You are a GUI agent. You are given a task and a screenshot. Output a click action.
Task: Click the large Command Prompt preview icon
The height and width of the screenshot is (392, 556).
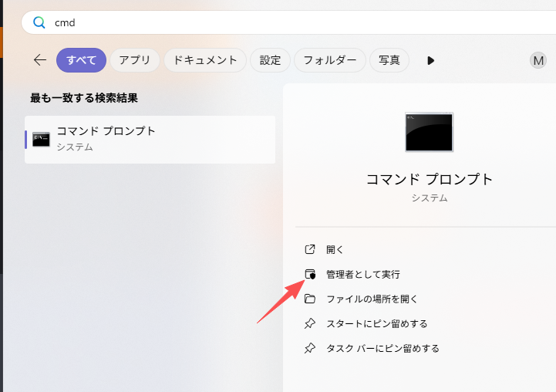pyautogui.click(x=429, y=132)
